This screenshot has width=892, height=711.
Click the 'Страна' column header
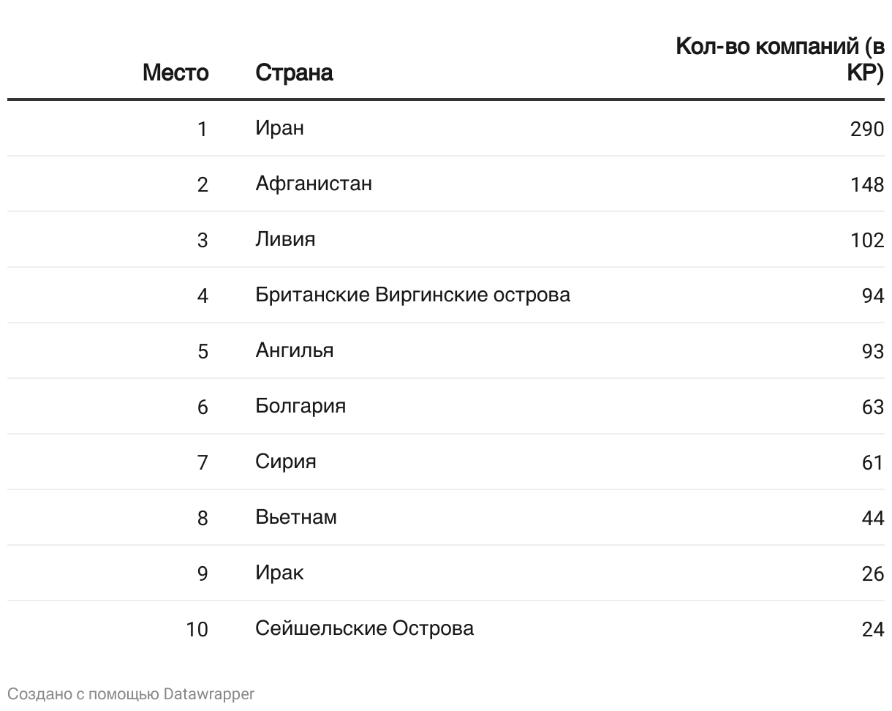[294, 72]
